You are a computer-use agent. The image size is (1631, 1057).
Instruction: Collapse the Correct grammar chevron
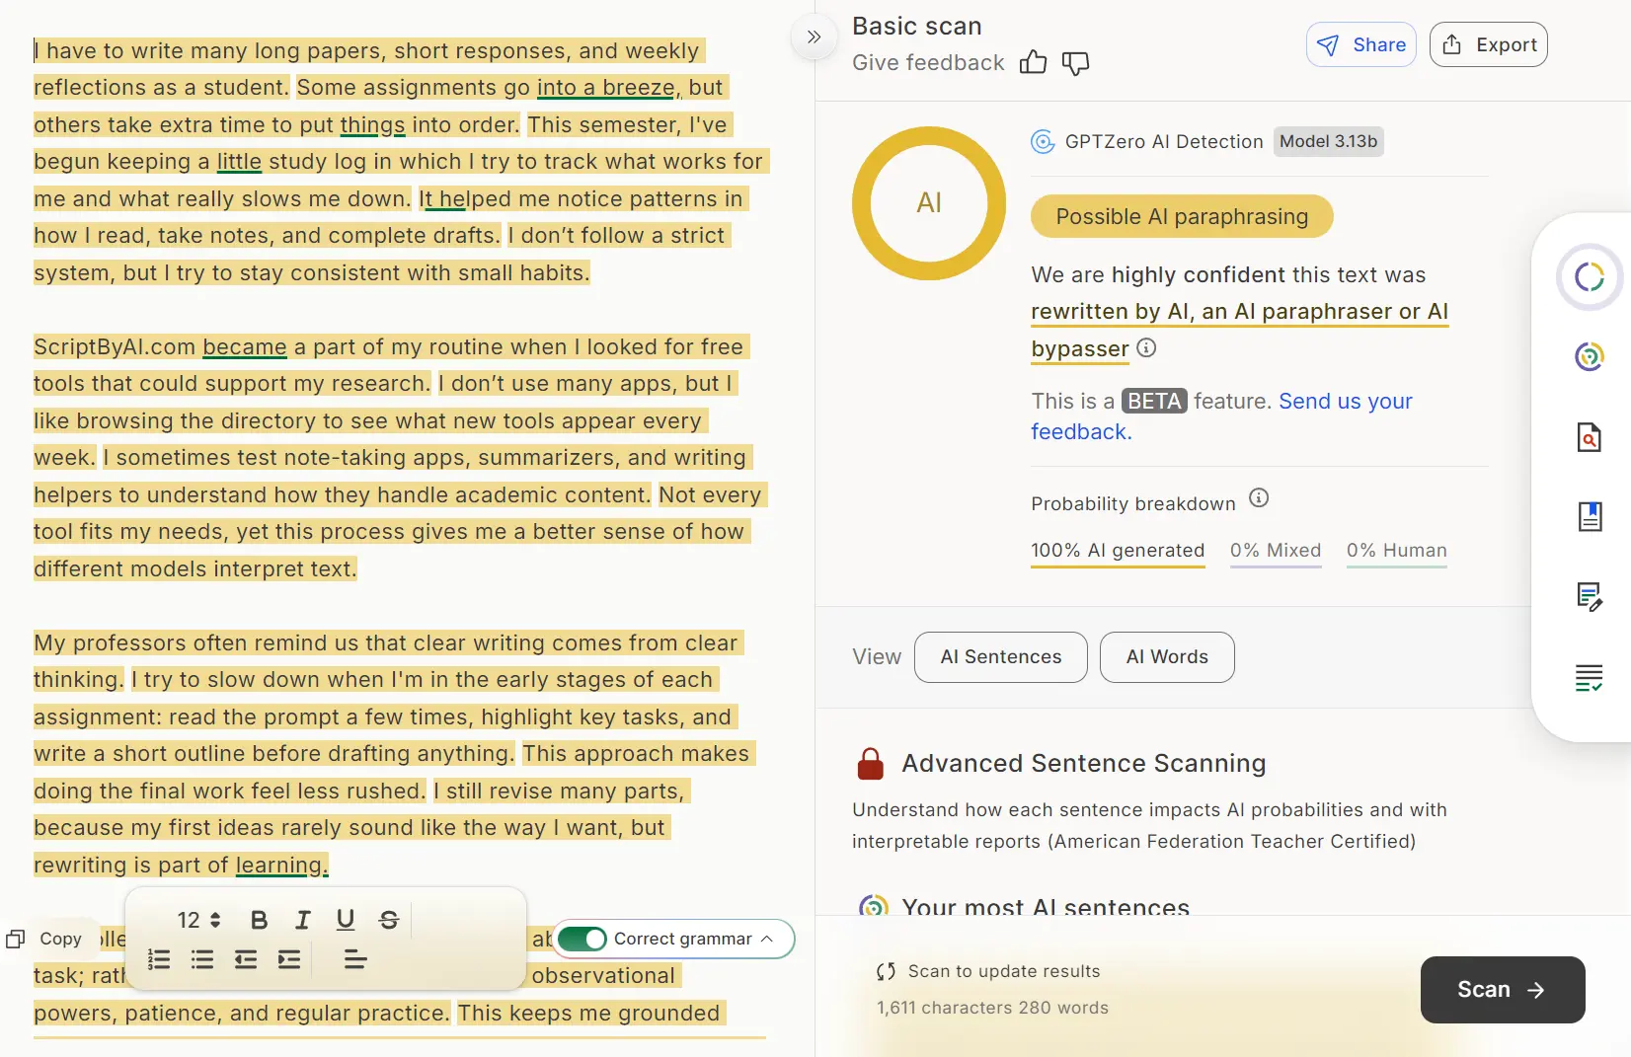767,939
